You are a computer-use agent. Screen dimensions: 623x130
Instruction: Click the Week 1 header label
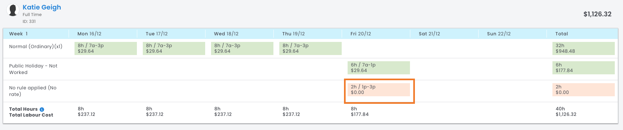click(x=18, y=34)
